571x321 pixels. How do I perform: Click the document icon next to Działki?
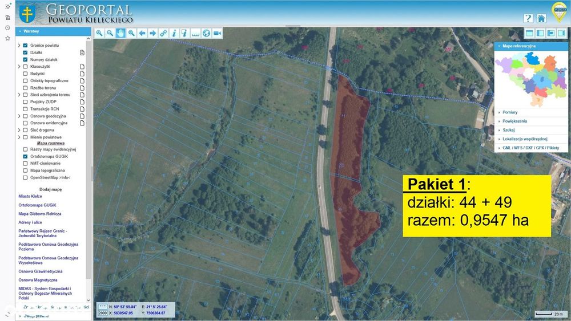pos(82,52)
